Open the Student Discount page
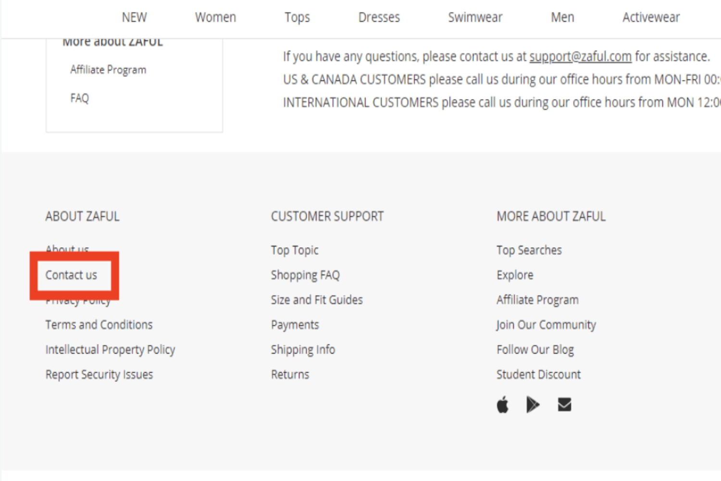 [x=538, y=375]
